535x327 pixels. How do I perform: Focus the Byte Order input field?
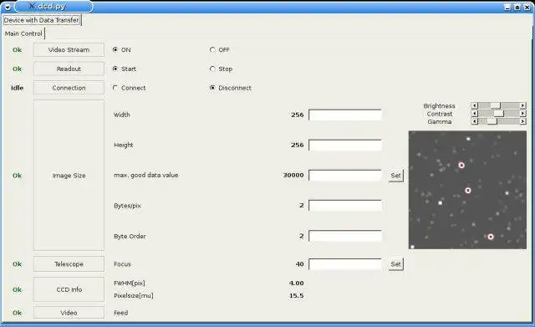(x=345, y=236)
